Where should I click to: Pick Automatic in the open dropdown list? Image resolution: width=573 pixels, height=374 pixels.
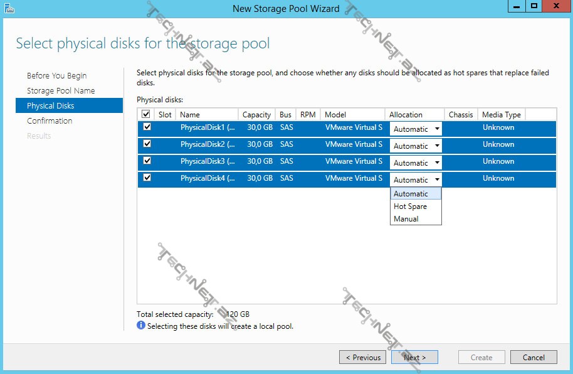[x=411, y=194]
